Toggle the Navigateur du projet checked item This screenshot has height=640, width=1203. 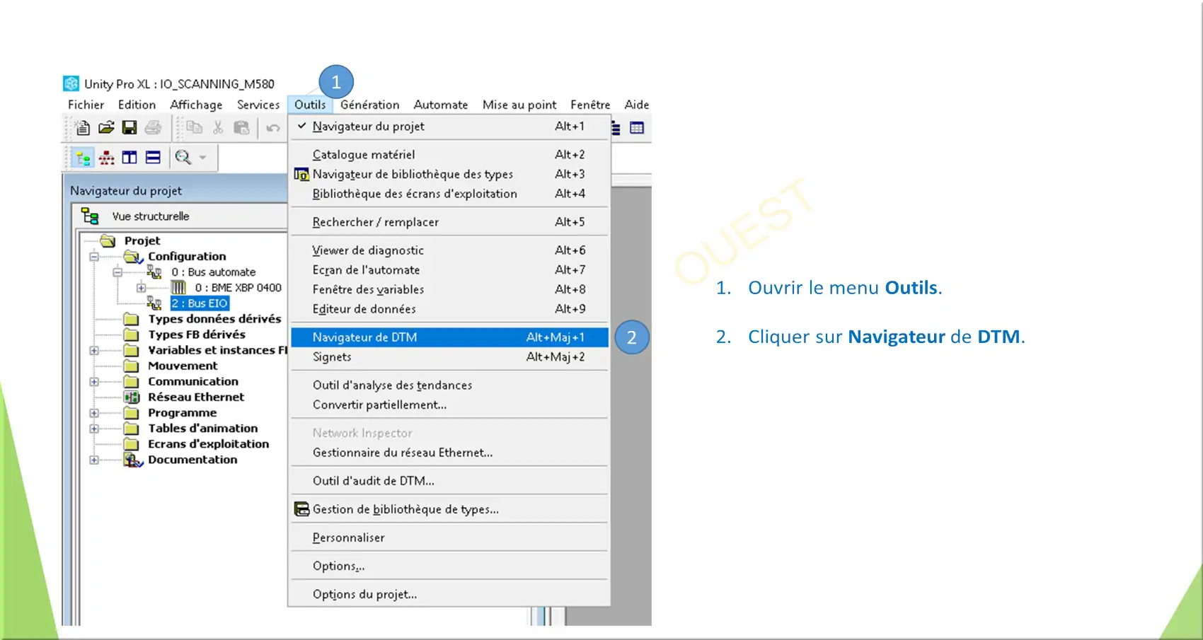point(449,126)
